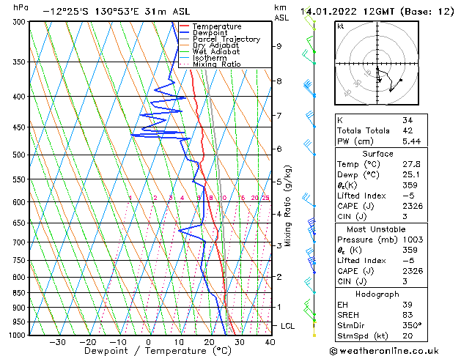Click the EH value 39
Viewport: 461px width, 356px height.
407,305
